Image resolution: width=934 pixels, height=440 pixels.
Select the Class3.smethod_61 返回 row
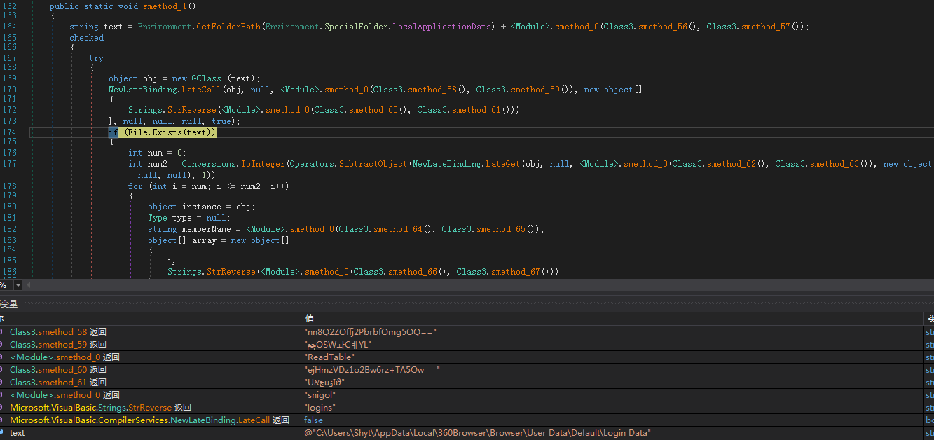(58, 382)
